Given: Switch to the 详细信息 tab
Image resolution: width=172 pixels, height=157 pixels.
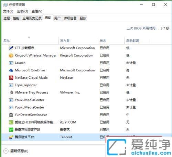Looking at the screenshot, I should click(70, 18).
